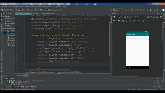Hide the Preview panel with its hide icon
Viewport: 165px width, 93px height.
(x=161, y=13)
